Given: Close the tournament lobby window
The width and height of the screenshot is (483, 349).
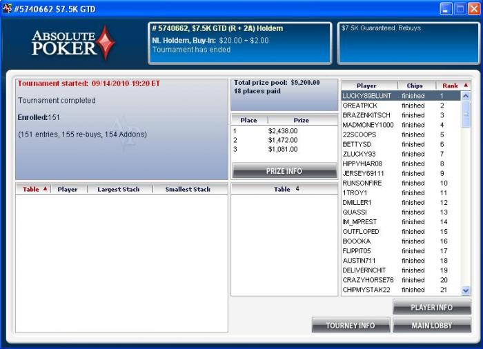Looking at the screenshot, I should (474, 9).
